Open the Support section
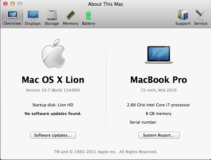The height and width of the screenshot is (160, 211). tap(183, 18)
